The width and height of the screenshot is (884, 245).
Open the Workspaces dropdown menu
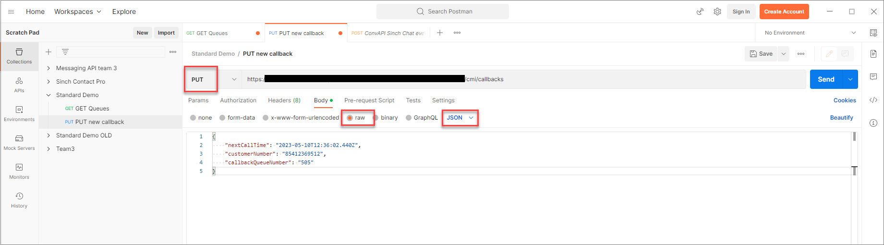coord(78,12)
